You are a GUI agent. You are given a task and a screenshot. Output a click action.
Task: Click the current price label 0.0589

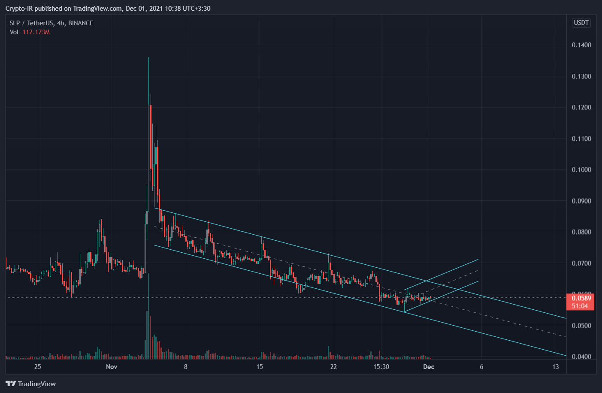(x=581, y=298)
